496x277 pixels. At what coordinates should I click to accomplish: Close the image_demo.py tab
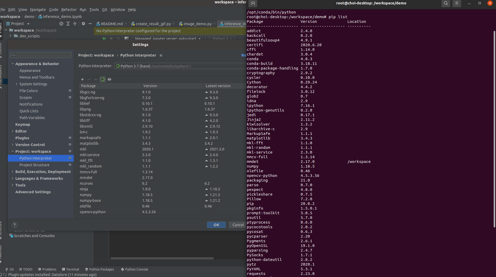pyautogui.click(x=214, y=24)
